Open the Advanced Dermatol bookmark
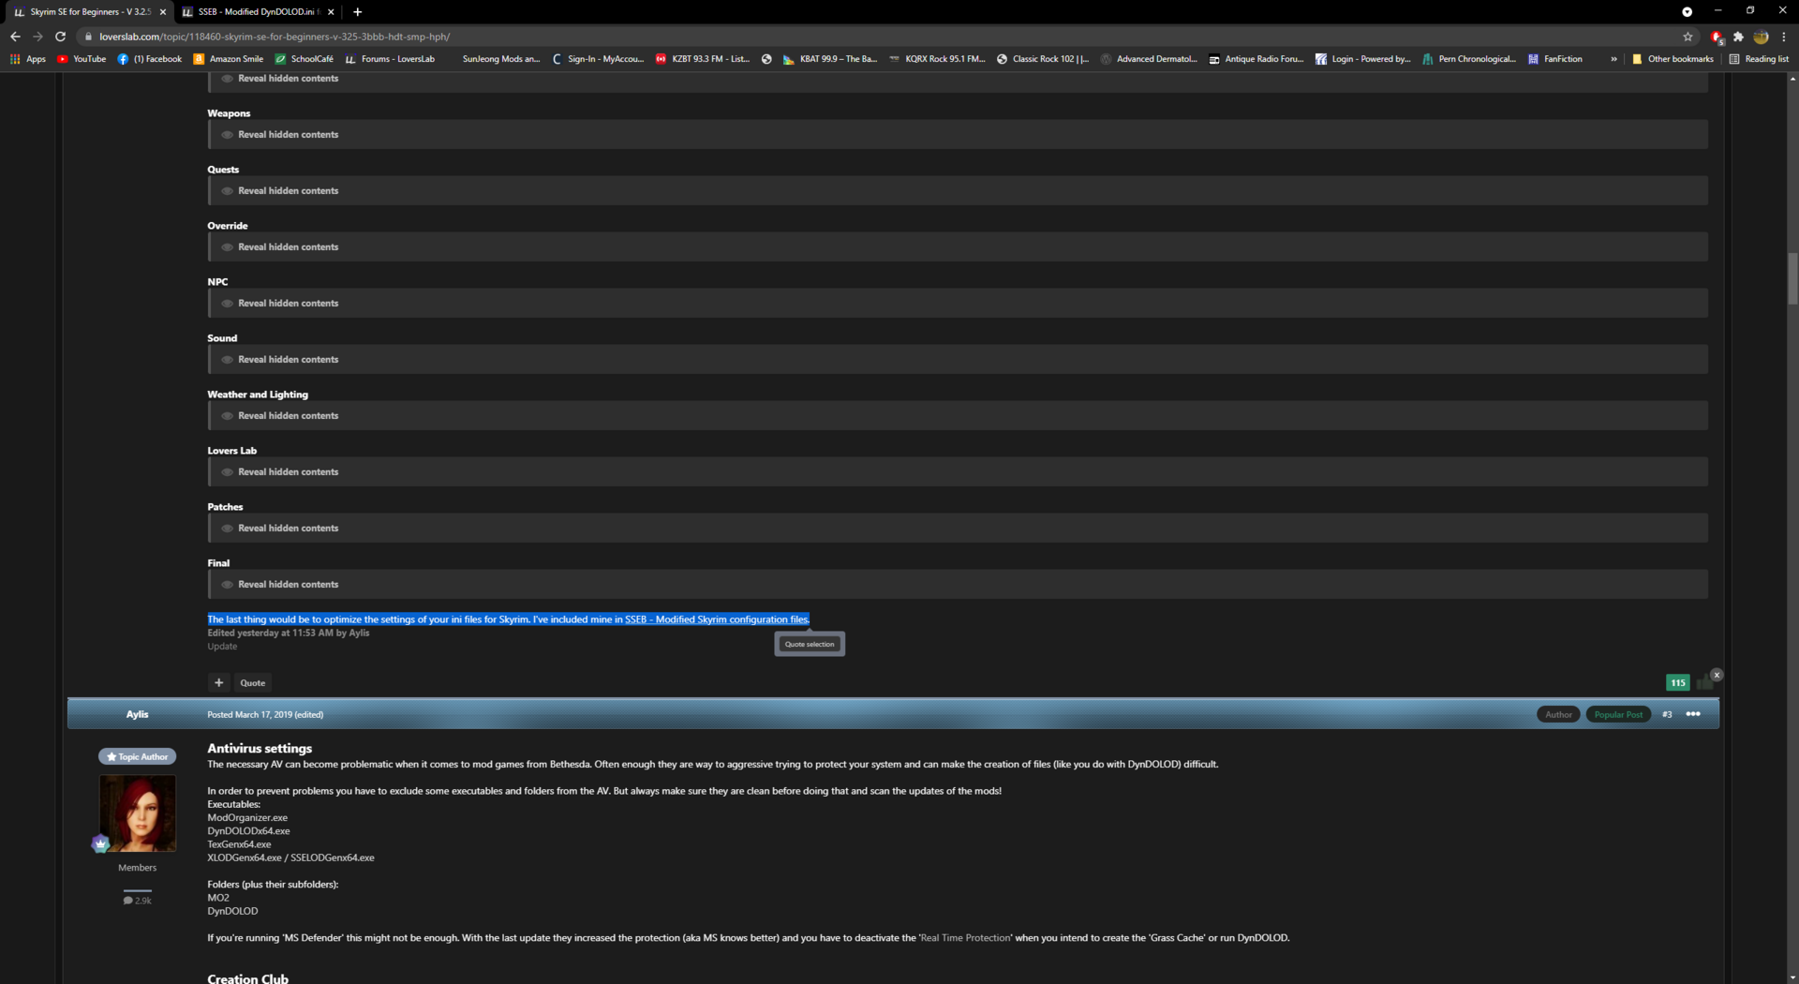The height and width of the screenshot is (984, 1799). pyautogui.click(x=1149, y=59)
